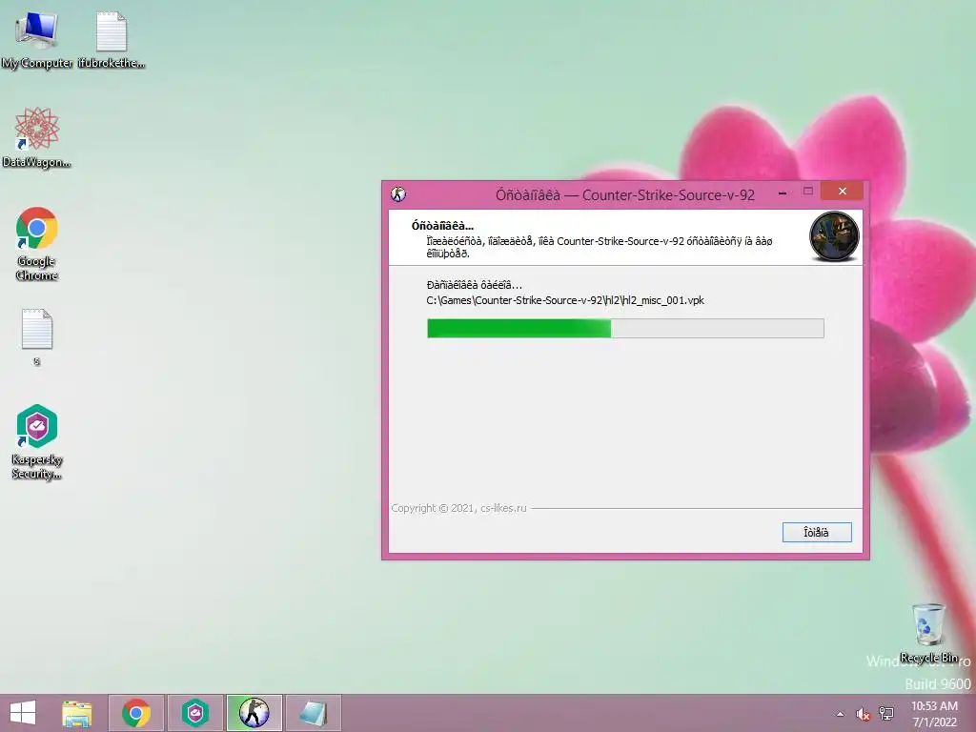
Task: Select the Counter-Strike installer taskbar button
Action: coord(254,713)
